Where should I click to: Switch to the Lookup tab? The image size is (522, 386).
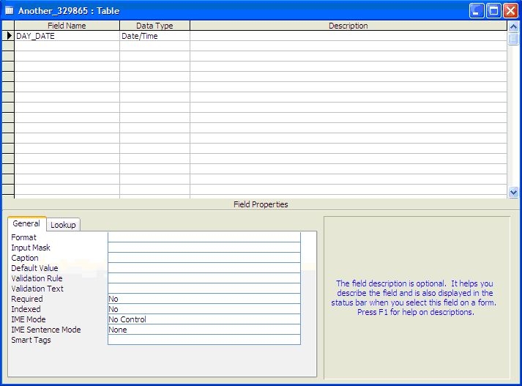(64, 225)
